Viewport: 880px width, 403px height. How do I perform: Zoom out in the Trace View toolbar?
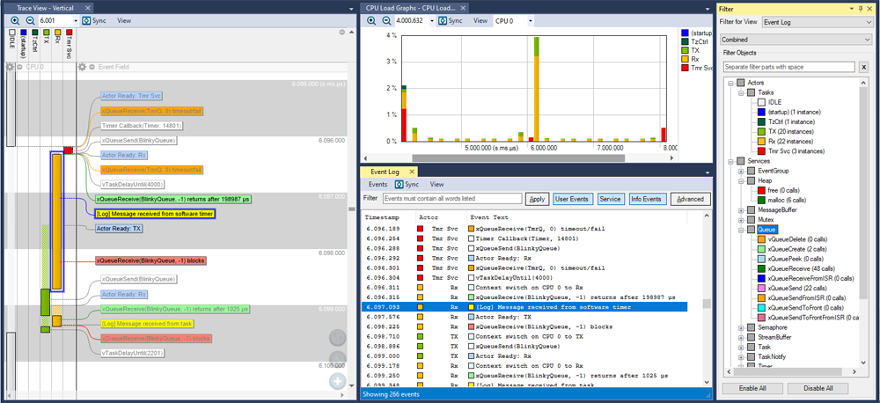(29, 20)
